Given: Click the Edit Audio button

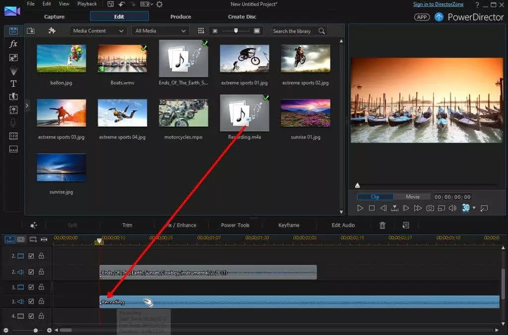Looking at the screenshot, I should 343,225.
